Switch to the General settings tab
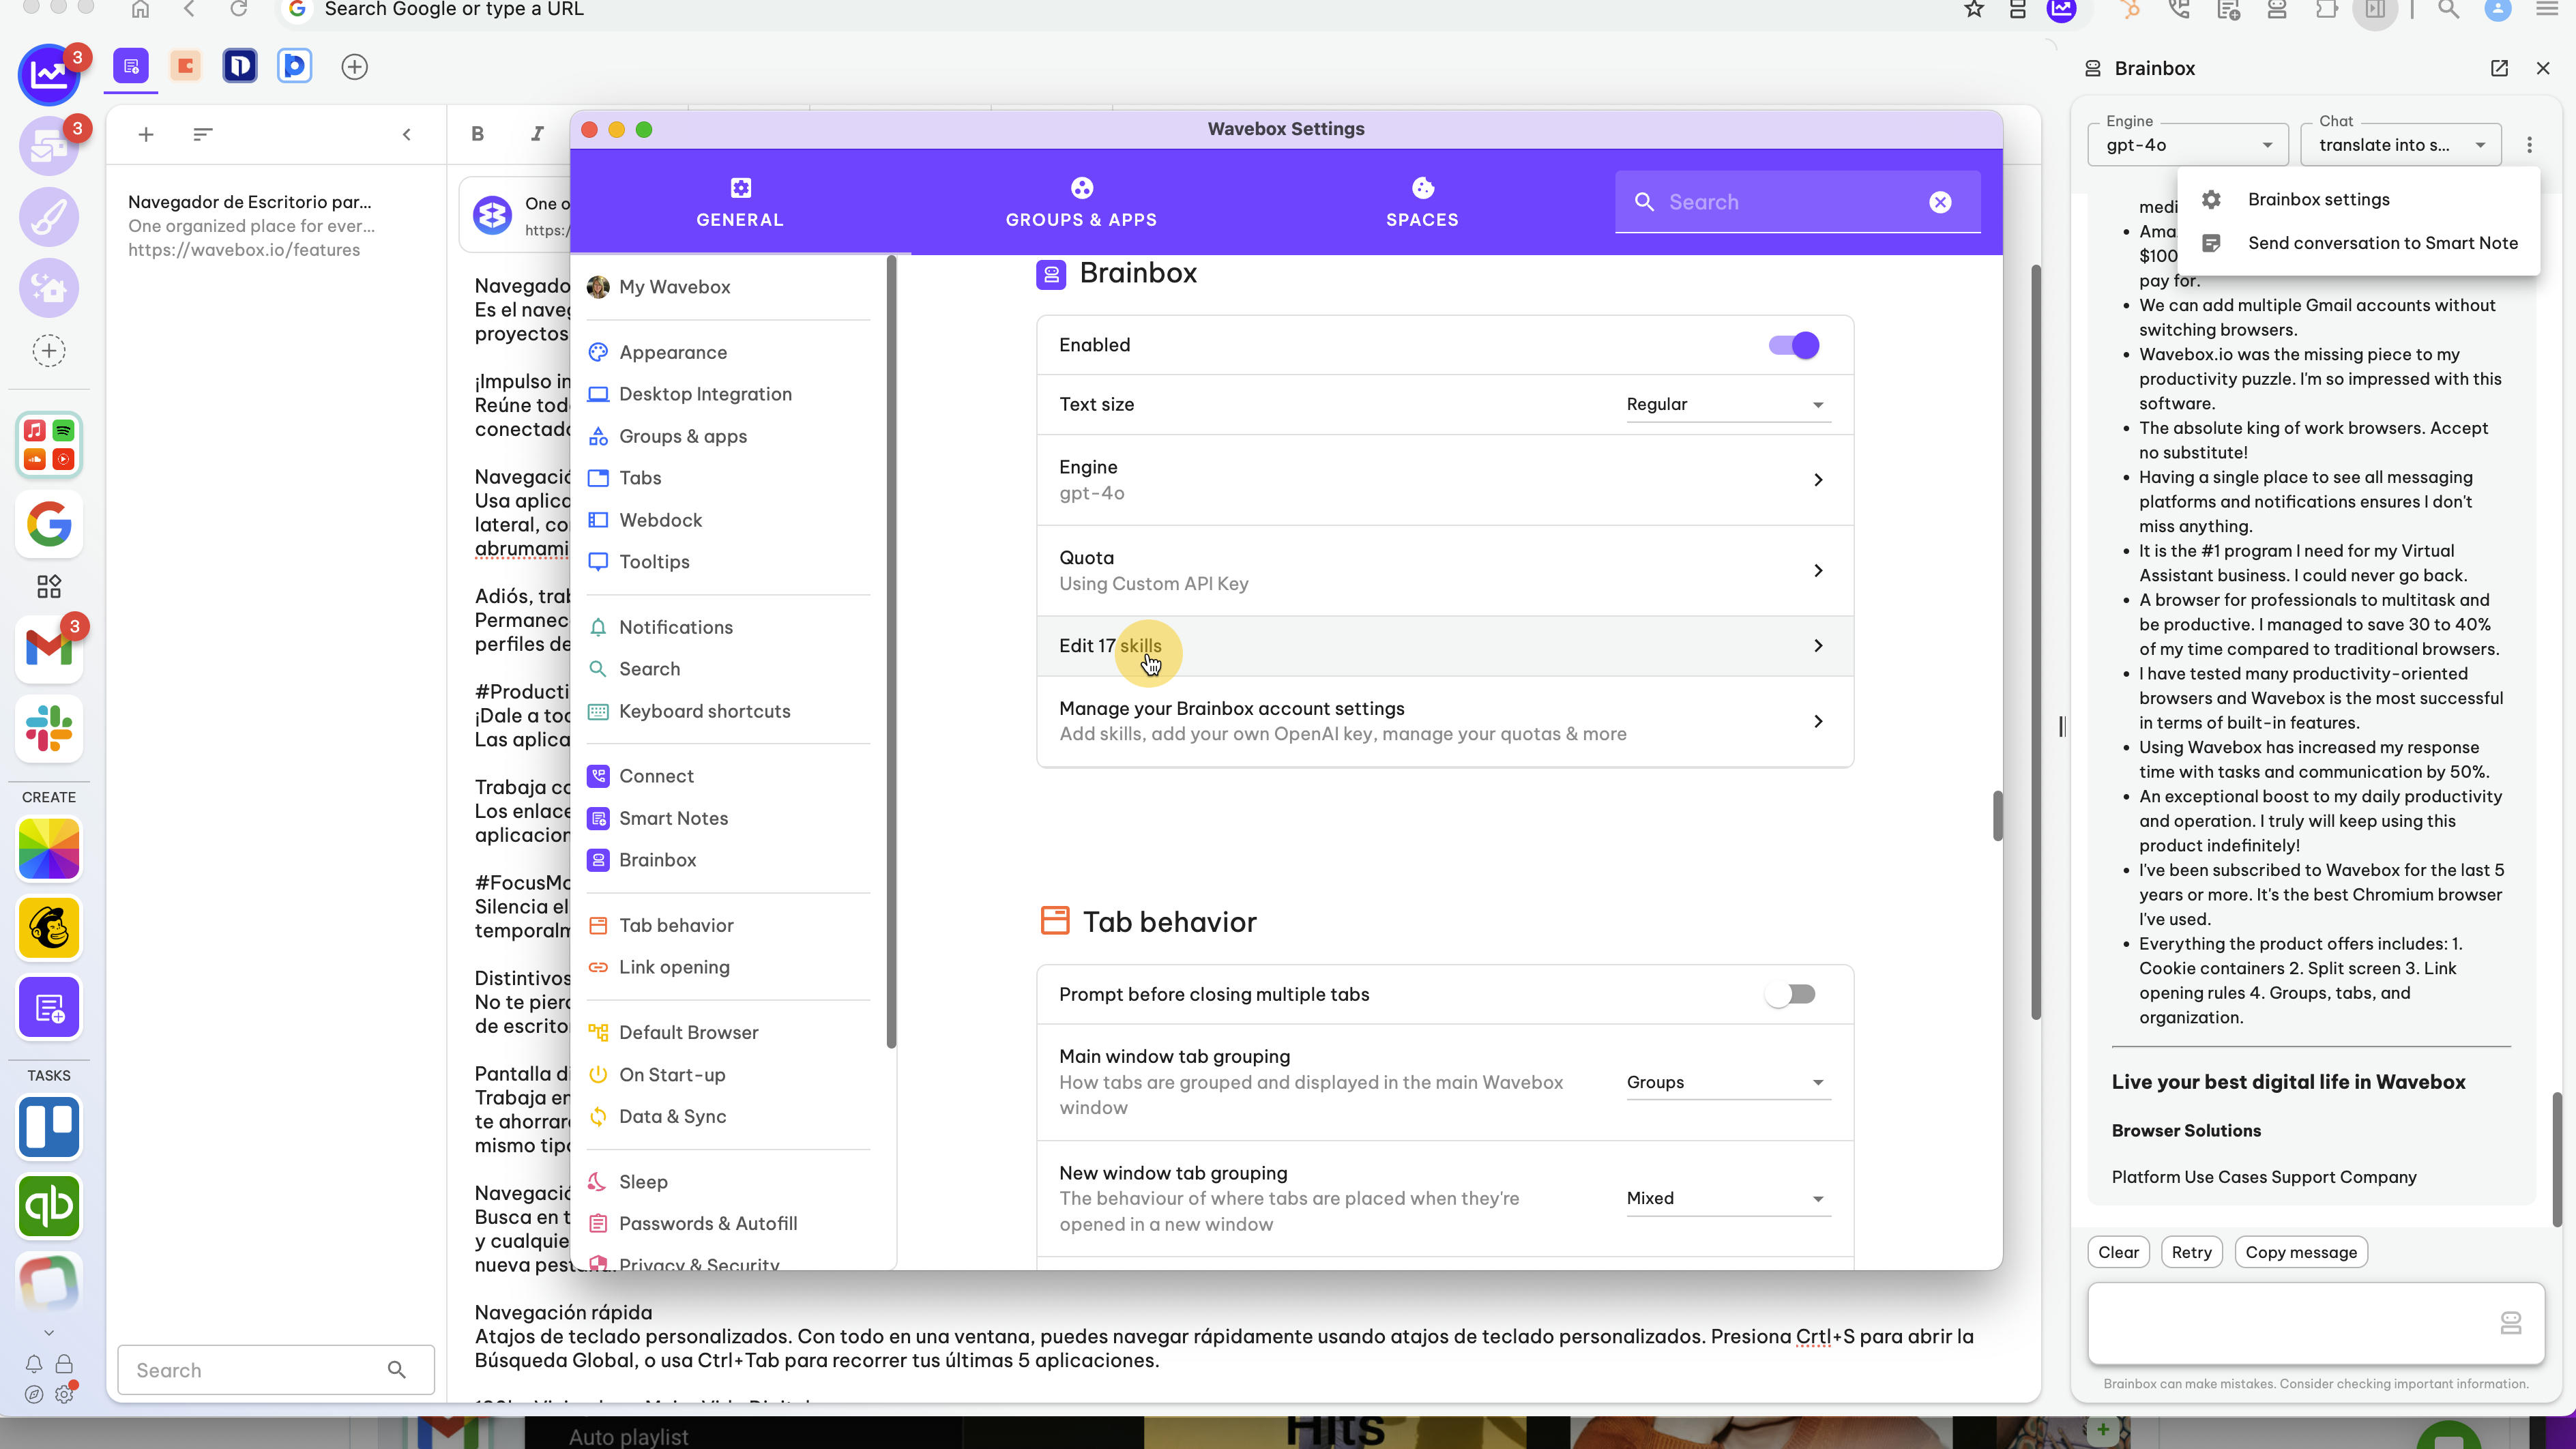 click(740, 202)
